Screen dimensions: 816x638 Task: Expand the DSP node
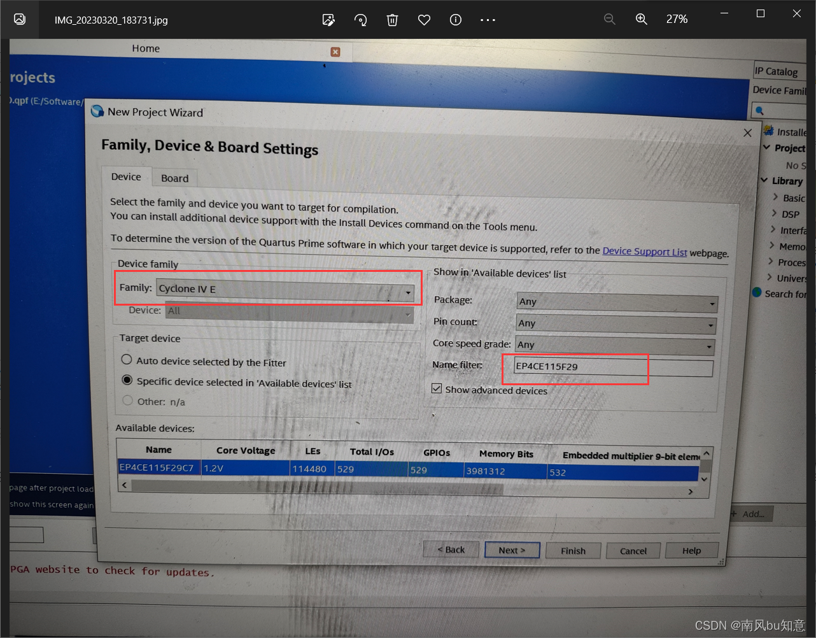pos(774,213)
